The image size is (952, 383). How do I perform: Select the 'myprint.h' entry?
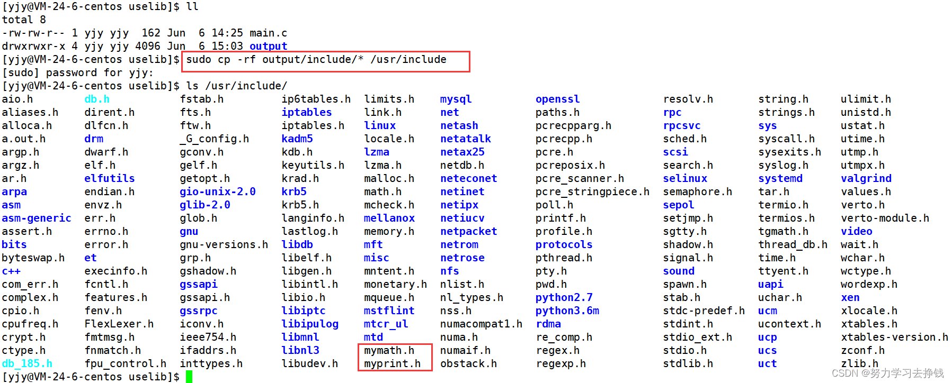tap(392, 364)
